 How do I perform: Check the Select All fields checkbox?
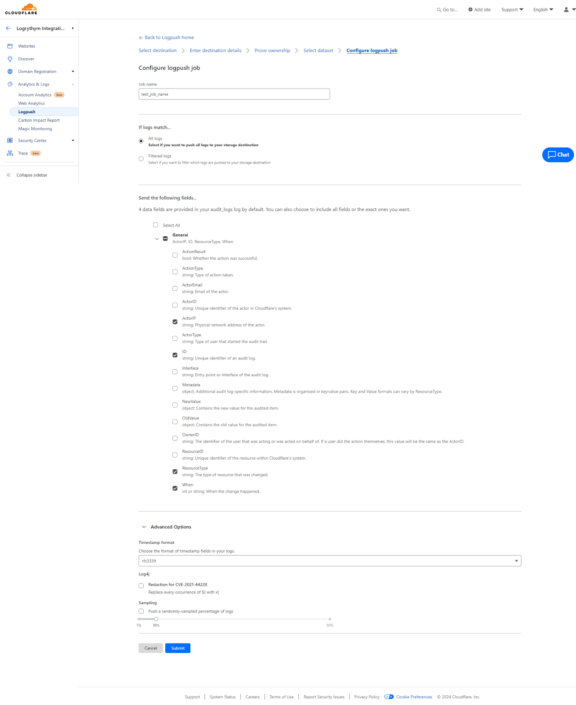tap(156, 225)
